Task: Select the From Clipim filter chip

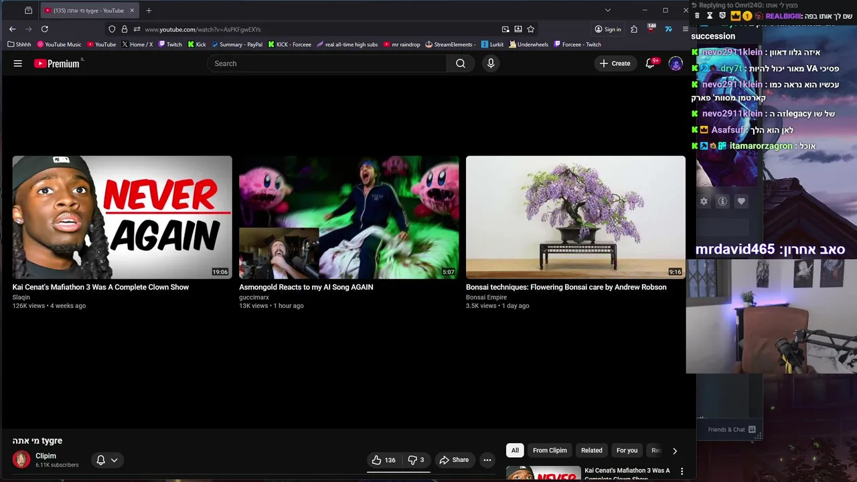Action: pos(550,451)
